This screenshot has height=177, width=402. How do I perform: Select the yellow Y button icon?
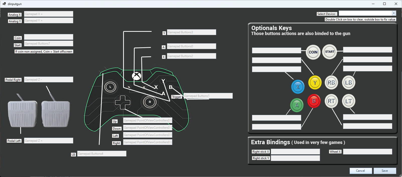click(315, 83)
